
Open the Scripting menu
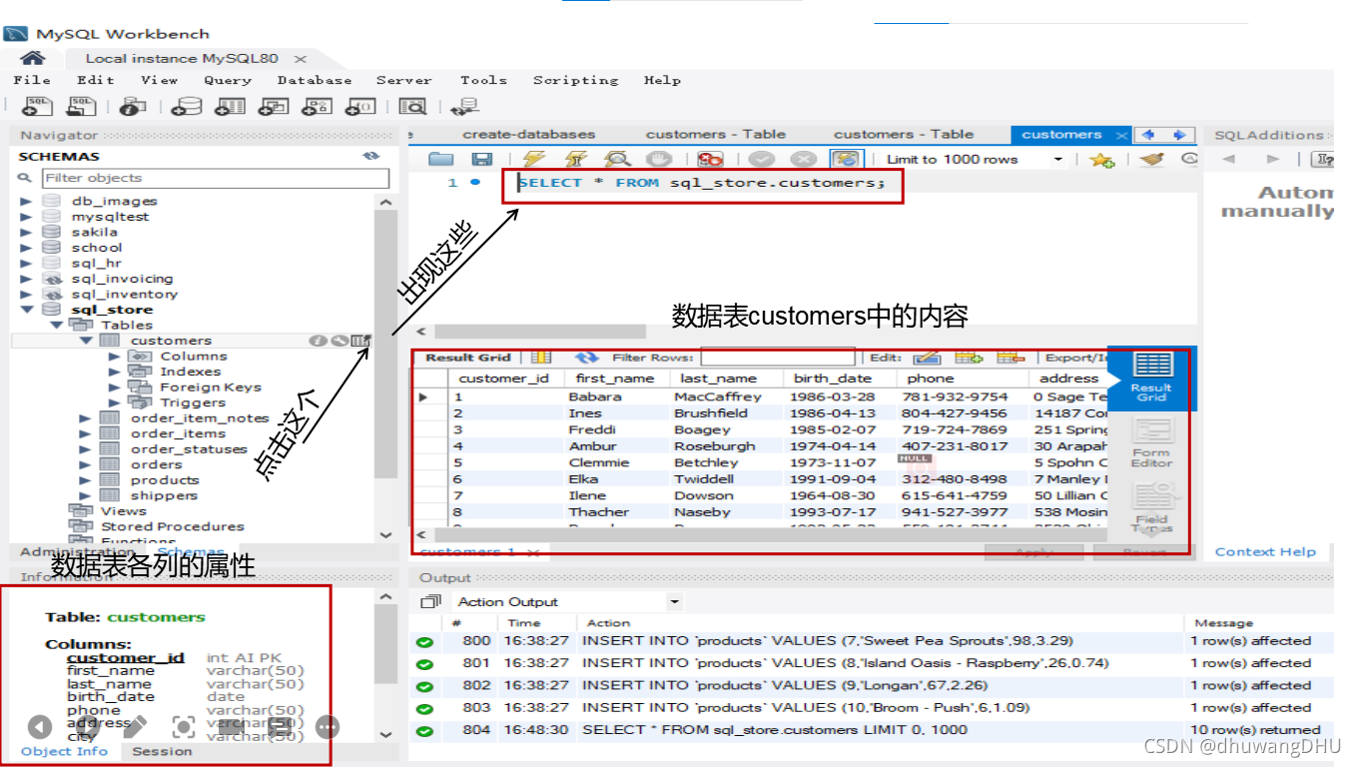[x=576, y=80]
